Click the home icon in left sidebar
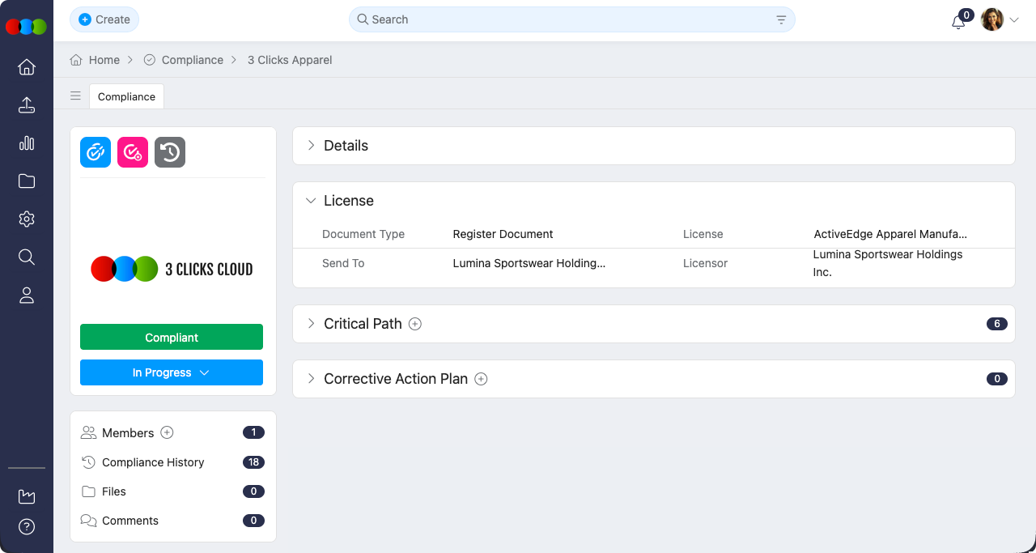 coord(27,67)
